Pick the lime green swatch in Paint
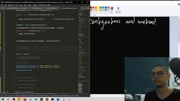The height and width of the screenshot is (101, 180). point(101,10)
